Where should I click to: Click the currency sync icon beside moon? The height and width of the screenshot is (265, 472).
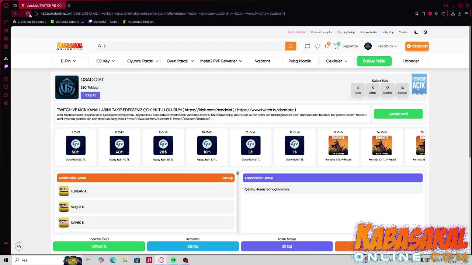tap(425, 32)
